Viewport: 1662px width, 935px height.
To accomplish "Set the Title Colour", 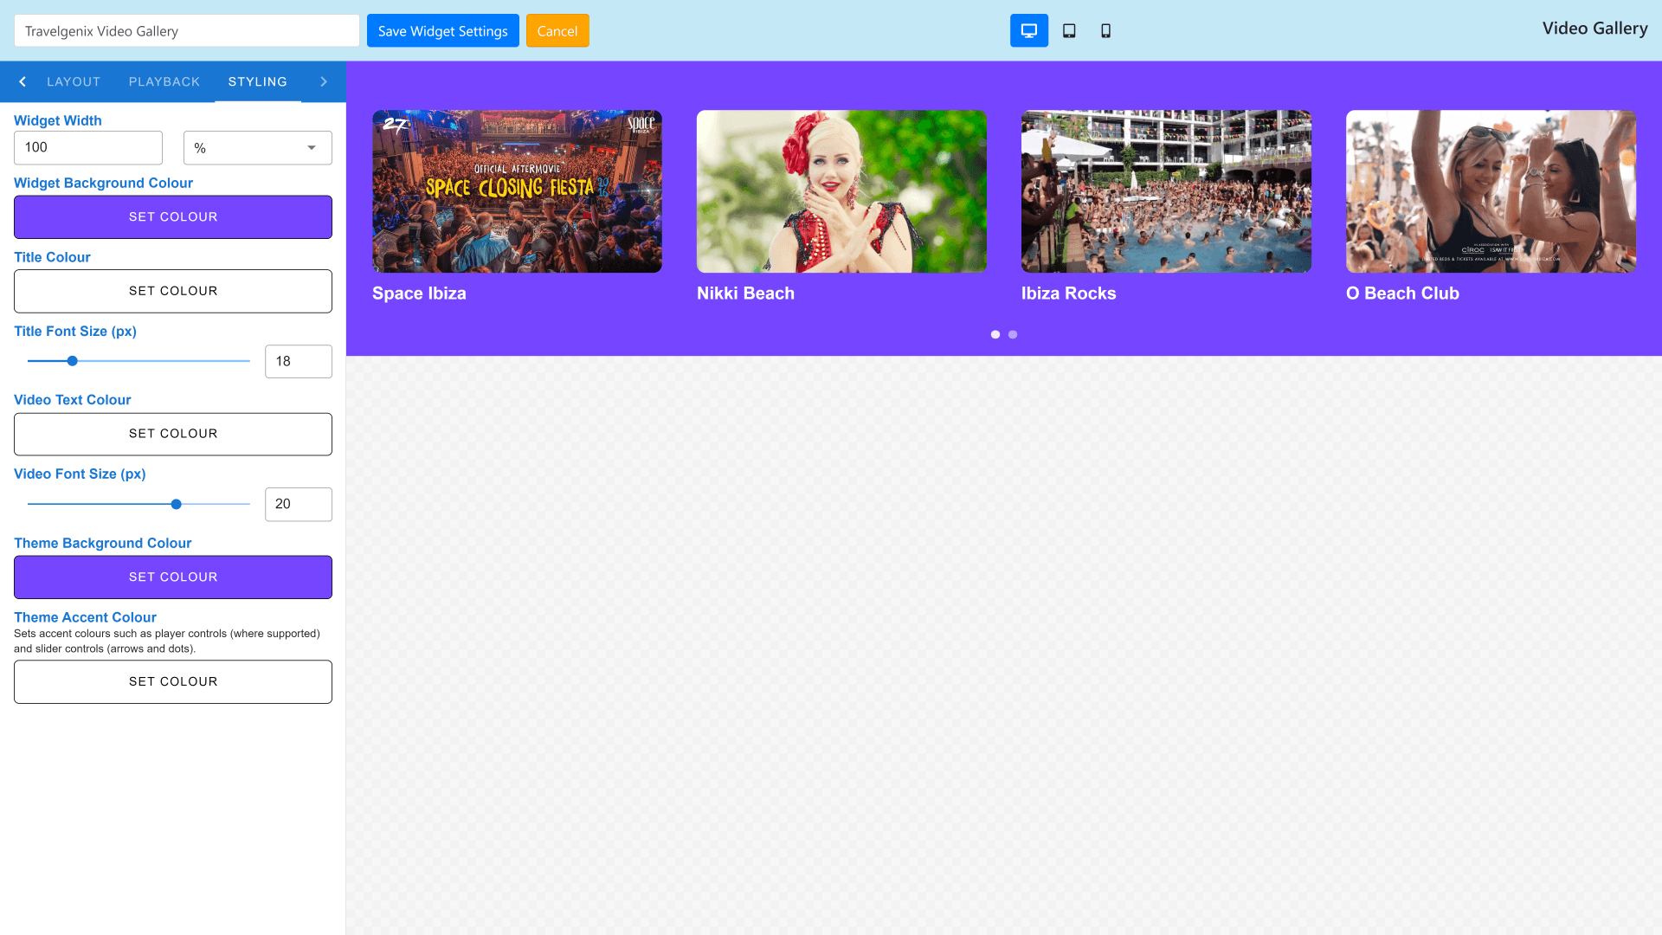I will (x=173, y=291).
